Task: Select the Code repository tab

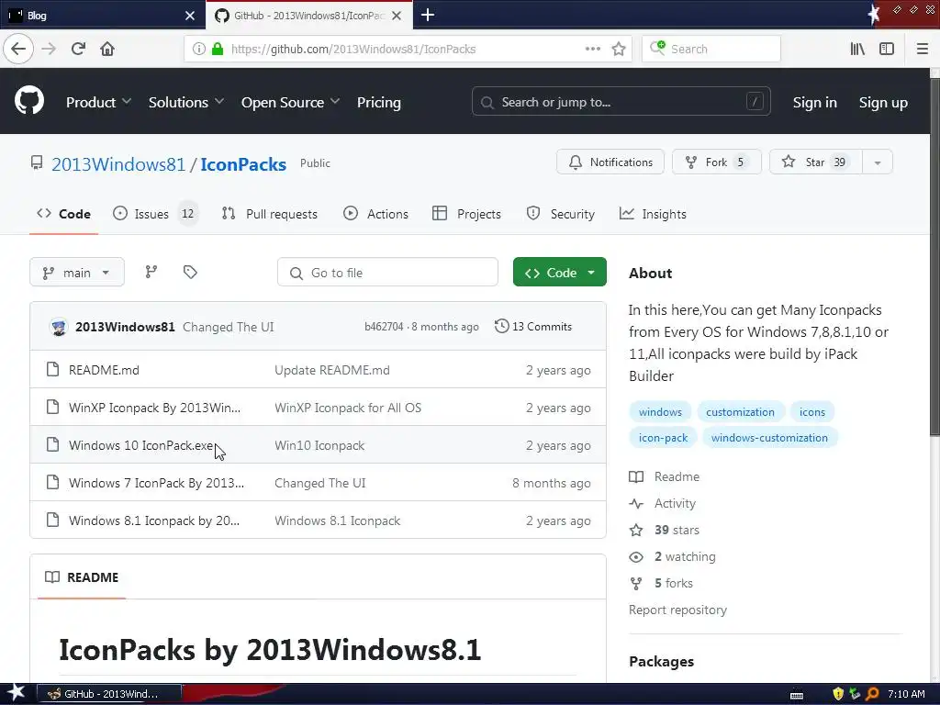Action: [x=63, y=214]
